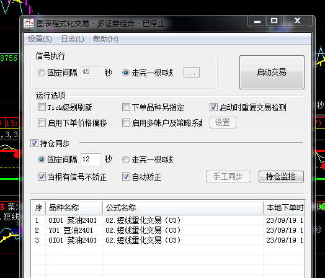Click the '...' button beside 走完一根K线
Viewport: 325px width, 278px height.
tap(192, 73)
